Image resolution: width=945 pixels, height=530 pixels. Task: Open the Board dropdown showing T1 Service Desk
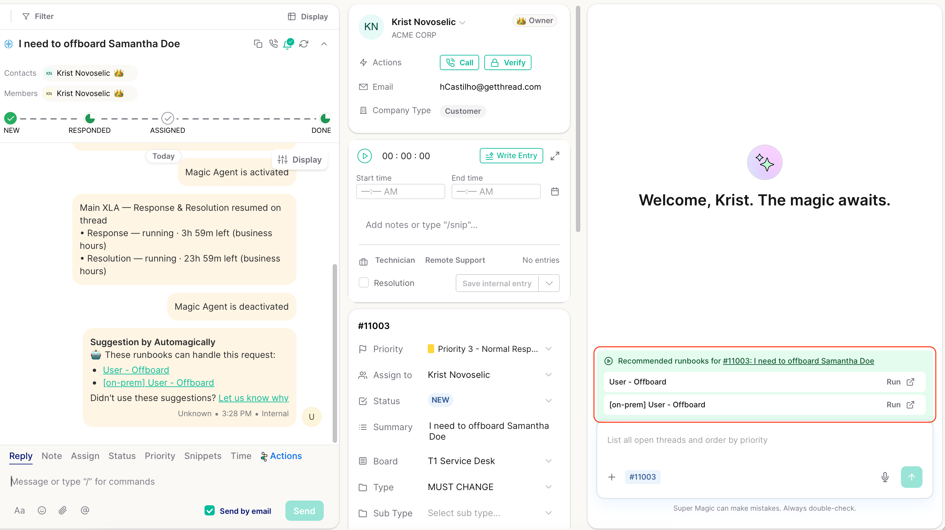point(548,461)
